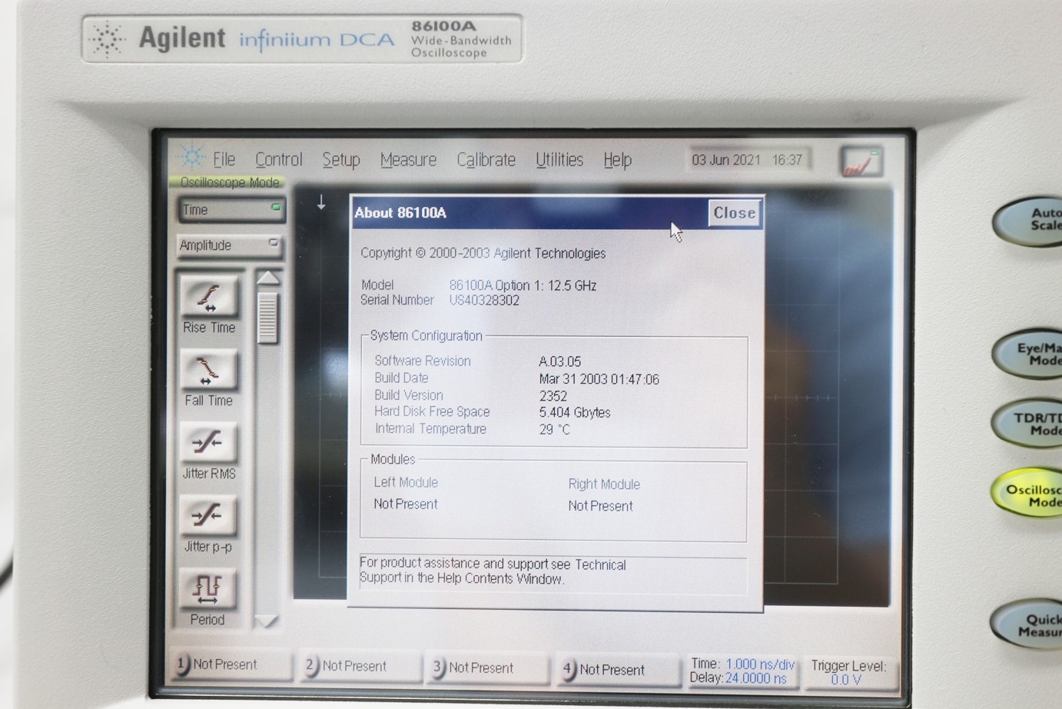Image resolution: width=1062 pixels, height=709 pixels.
Task: Open the Utilities menu
Action: point(559,160)
